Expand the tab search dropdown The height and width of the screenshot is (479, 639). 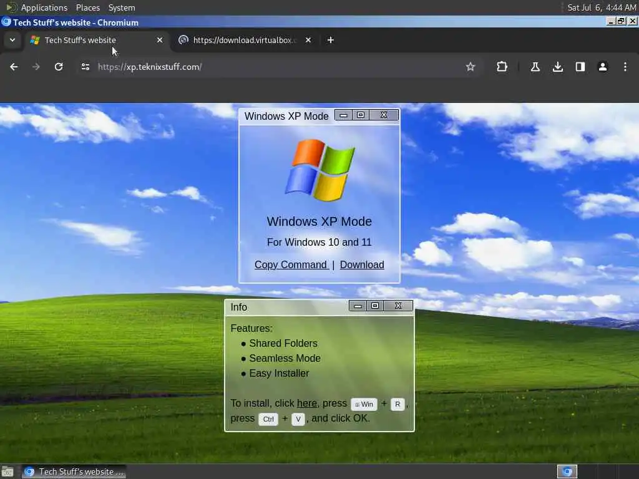tap(12, 40)
